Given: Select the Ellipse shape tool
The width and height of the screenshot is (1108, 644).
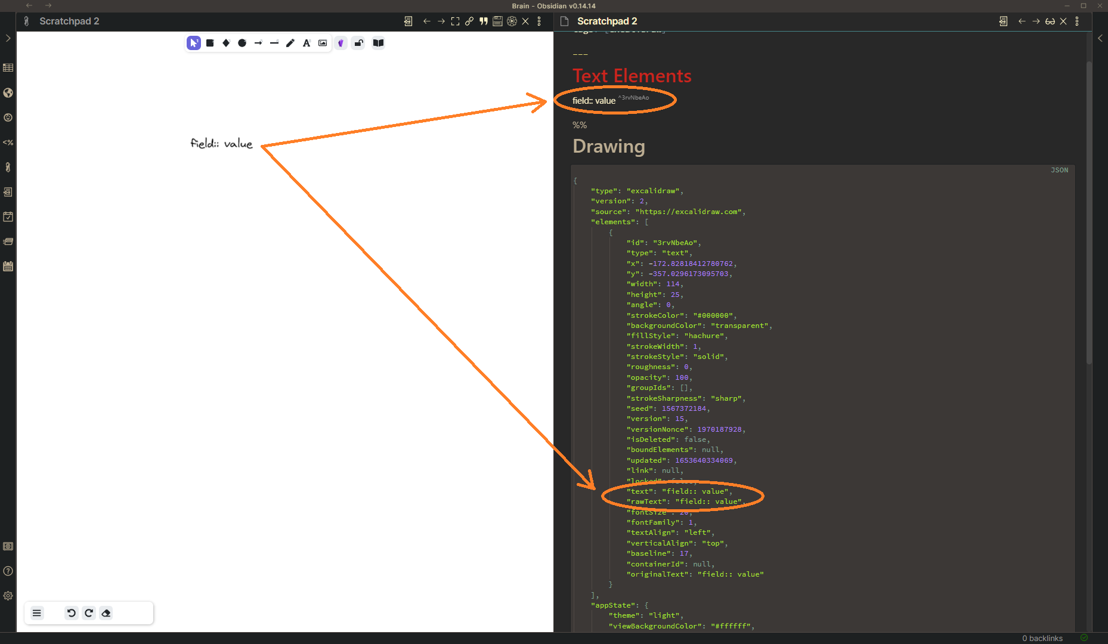Looking at the screenshot, I should (x=242, y=43).
